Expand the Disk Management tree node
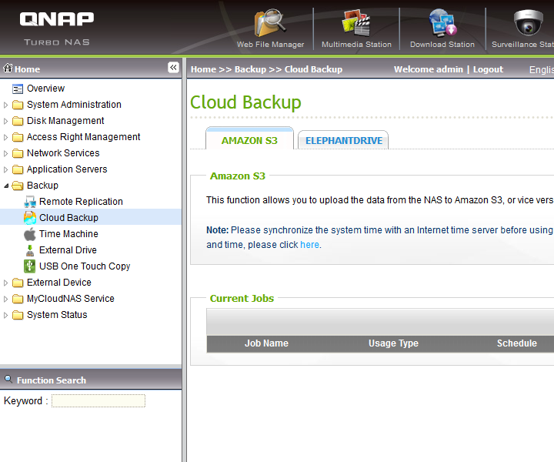554x462 pixels. click(7, 121)
